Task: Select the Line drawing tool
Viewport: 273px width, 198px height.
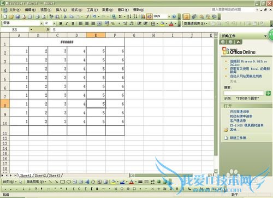Action: 50,182
